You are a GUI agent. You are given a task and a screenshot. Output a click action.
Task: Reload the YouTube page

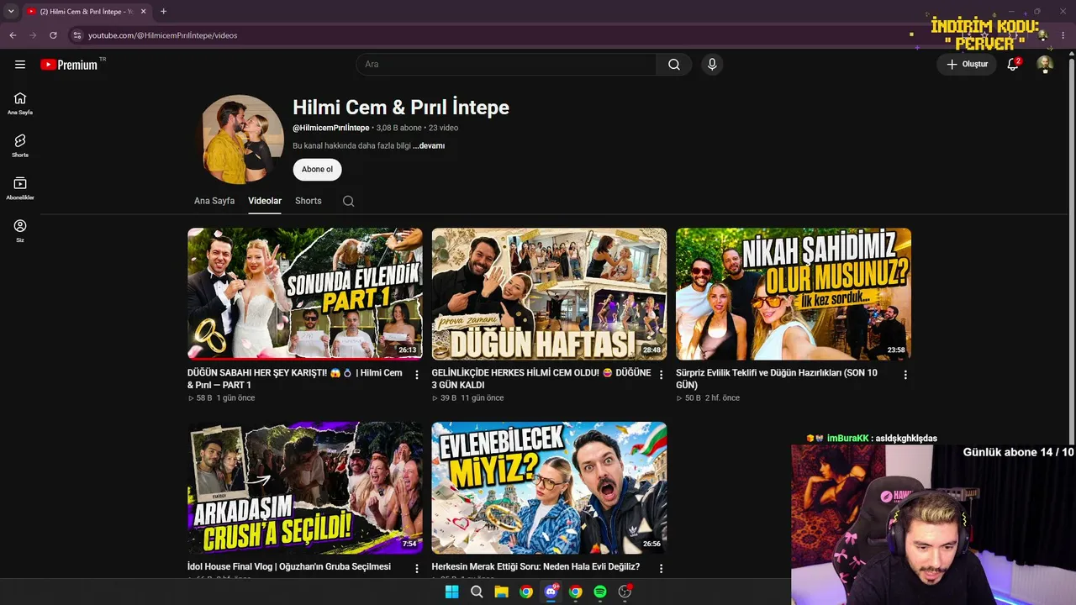point(53,35)
